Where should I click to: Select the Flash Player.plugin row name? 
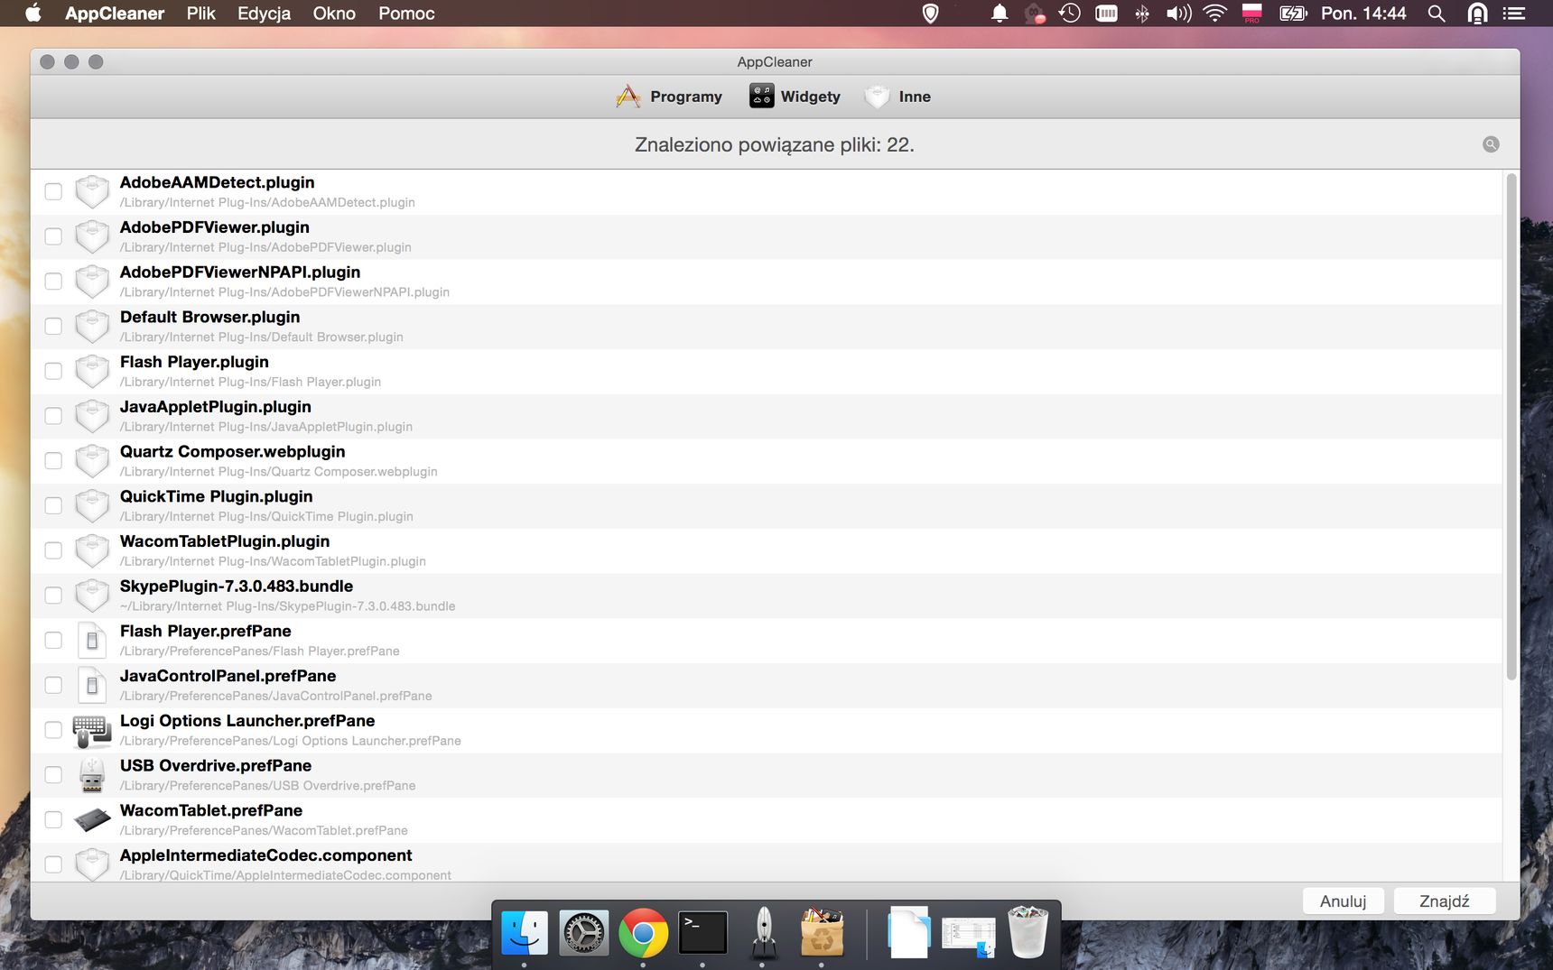tap(194, 362)
